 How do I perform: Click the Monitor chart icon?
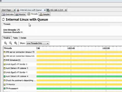click(17, 14)
